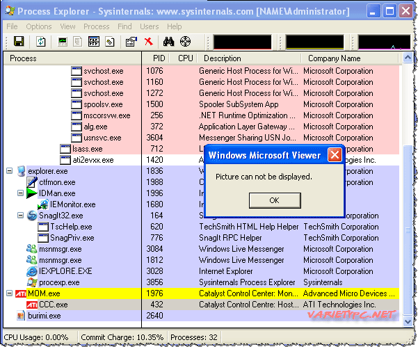Click the scrollbar up arrow
418x347 pixels.
(x=408, y=58)
